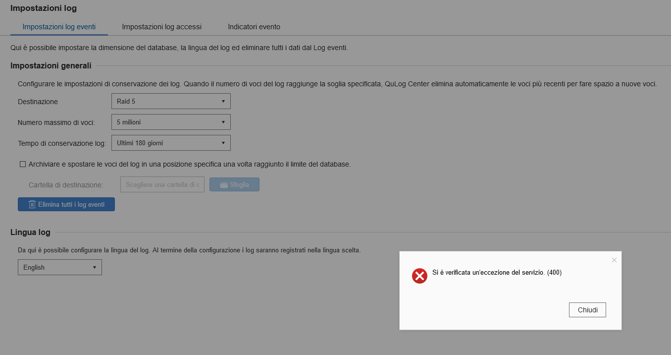Enable the archive log entries checkbox
Screen dimensions: 671x355
coord(23,164)
